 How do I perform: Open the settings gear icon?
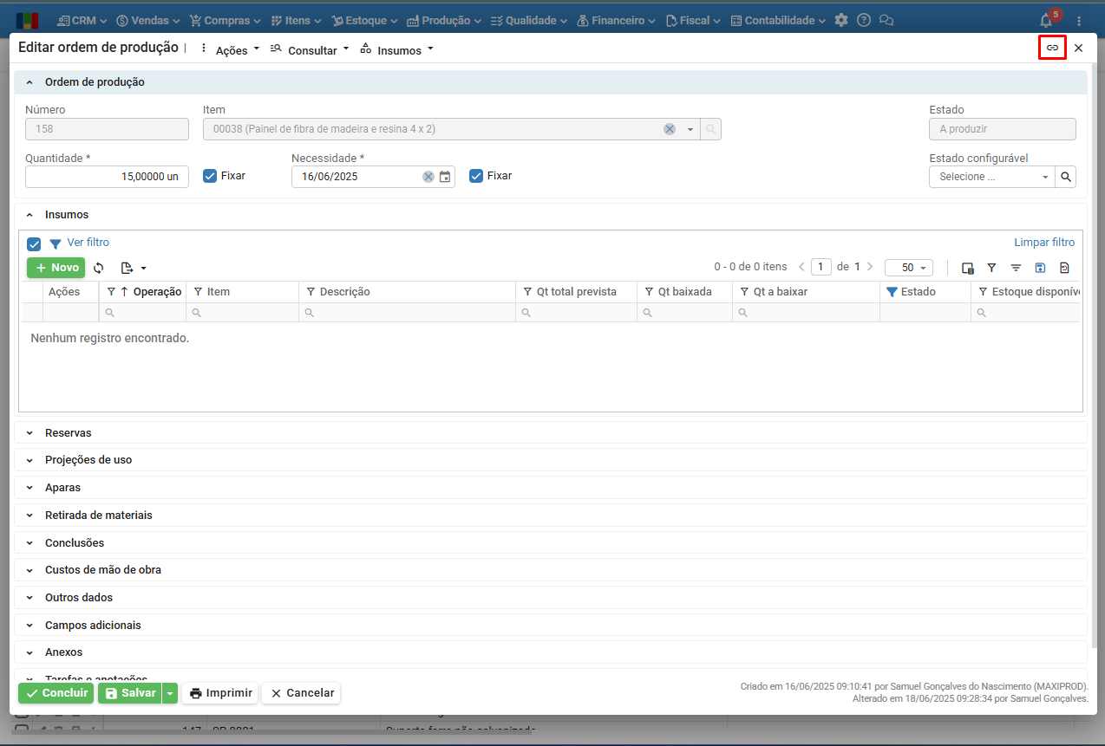[840, 20]
